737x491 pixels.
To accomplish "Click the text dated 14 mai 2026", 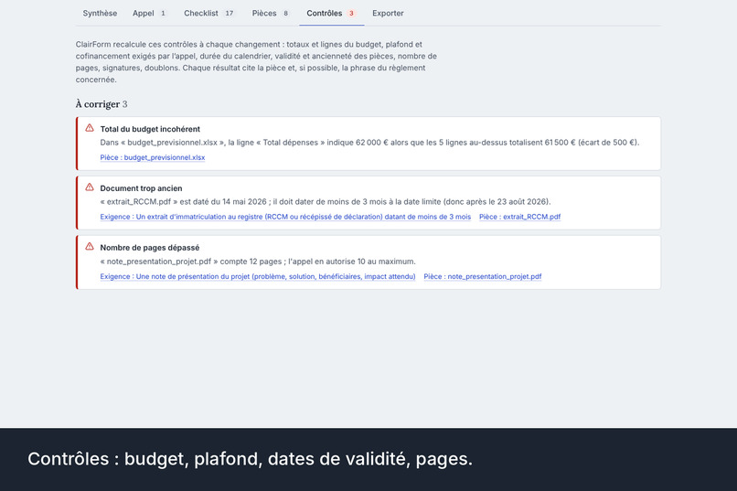I will tap(326, 201).
